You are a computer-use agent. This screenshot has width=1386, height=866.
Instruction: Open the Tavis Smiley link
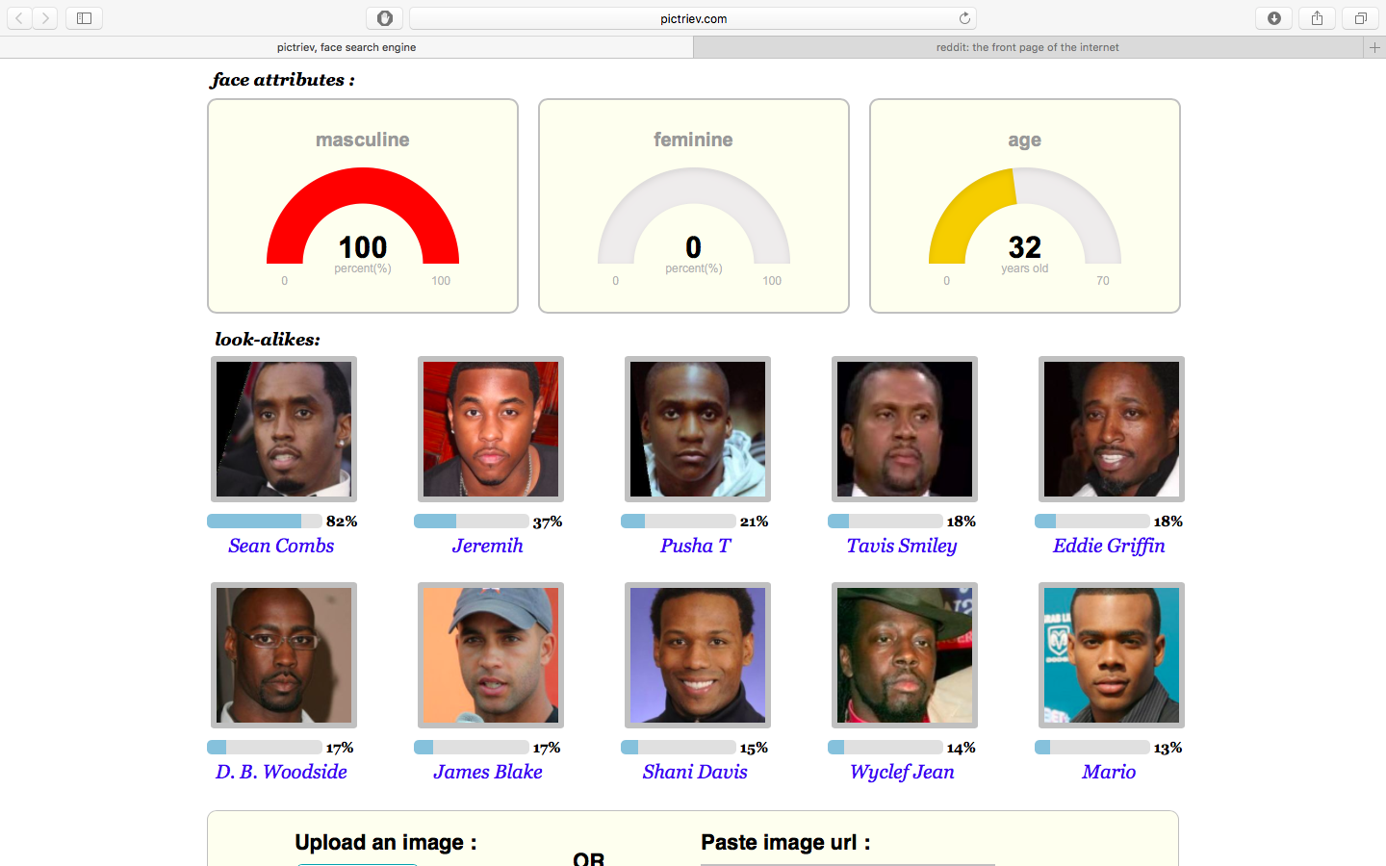click(x=902, y=546)
